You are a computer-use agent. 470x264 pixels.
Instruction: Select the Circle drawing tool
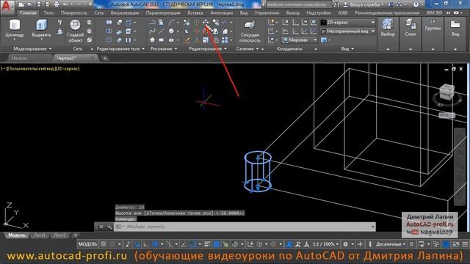tap(171, 31)
